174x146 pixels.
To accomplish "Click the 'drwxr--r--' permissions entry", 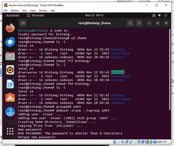I will pos(28,95).
